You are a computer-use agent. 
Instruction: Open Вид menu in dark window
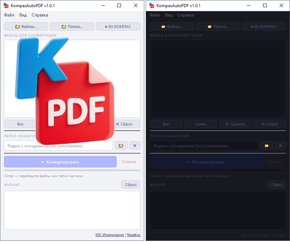(x=169, y=15)
